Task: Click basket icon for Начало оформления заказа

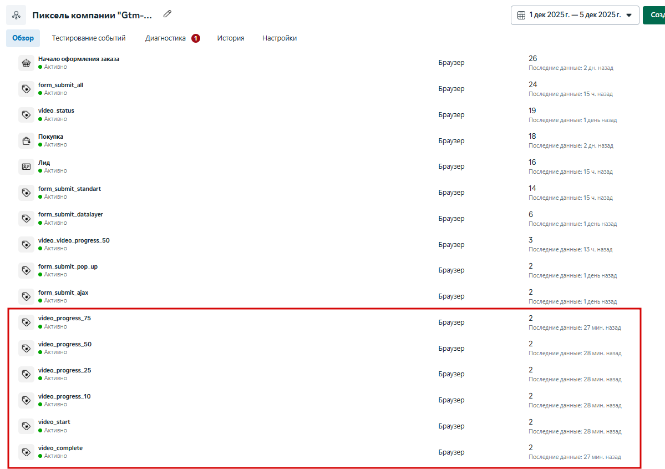Action: point(26,63)
